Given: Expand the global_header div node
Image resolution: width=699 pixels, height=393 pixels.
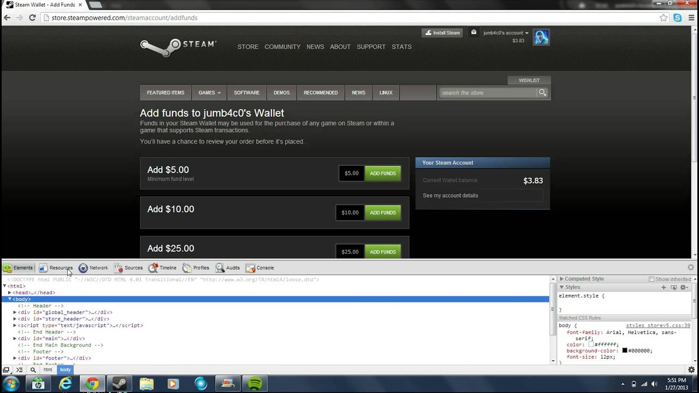Looking at the screenshot, I should point(15,312).
